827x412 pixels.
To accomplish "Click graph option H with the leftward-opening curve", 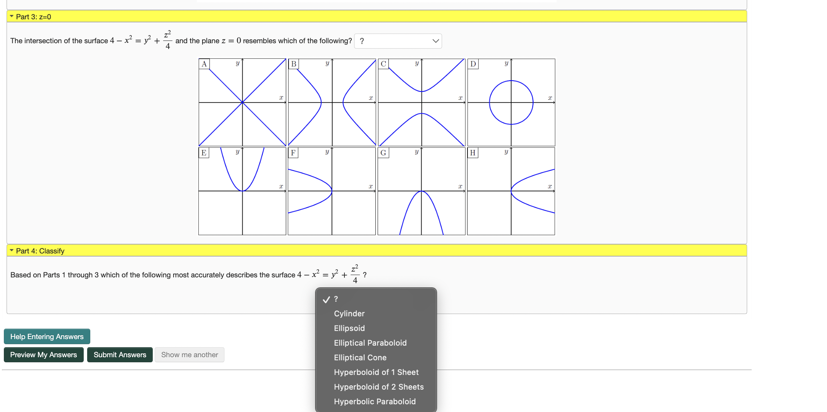I will 511,191.
